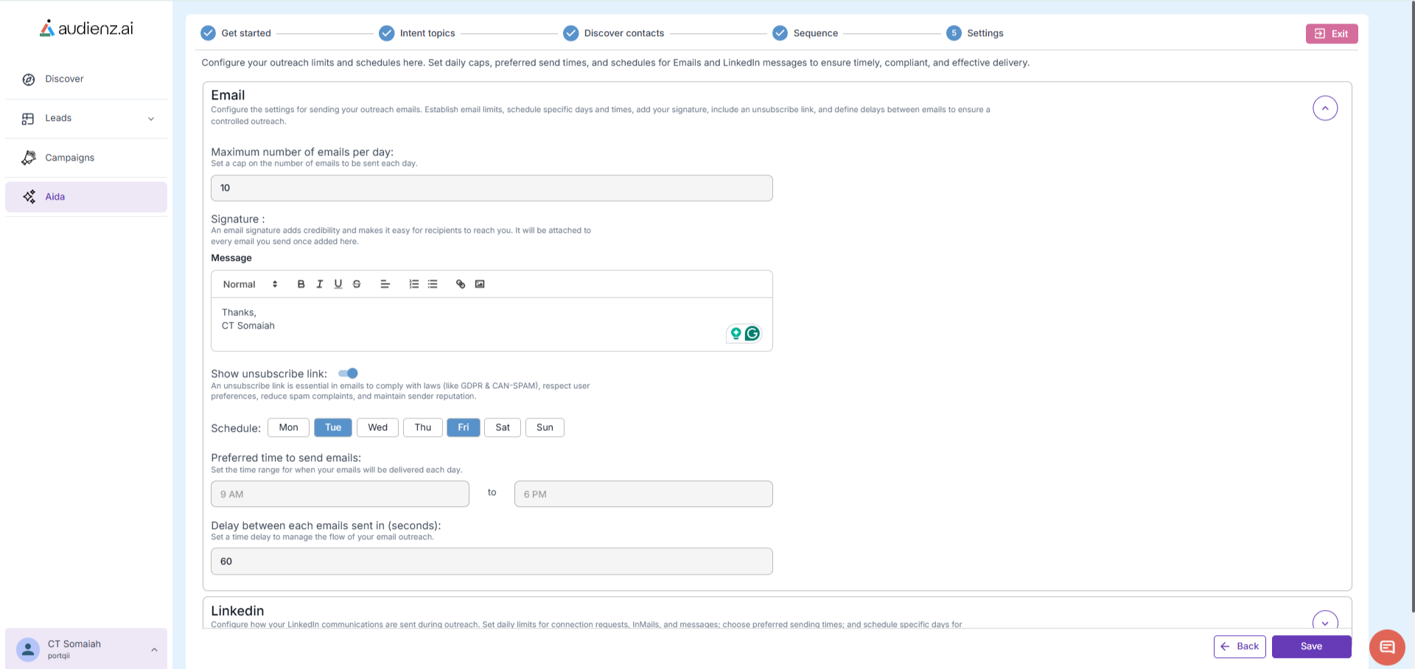
Task: Click the CT Somaiah avatar icon
Action: 28,650
